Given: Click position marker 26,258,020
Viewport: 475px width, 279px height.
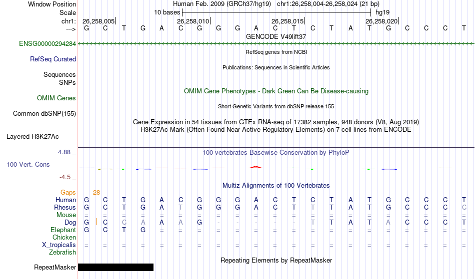Looking at the screenshot, I should coord(381,21).
